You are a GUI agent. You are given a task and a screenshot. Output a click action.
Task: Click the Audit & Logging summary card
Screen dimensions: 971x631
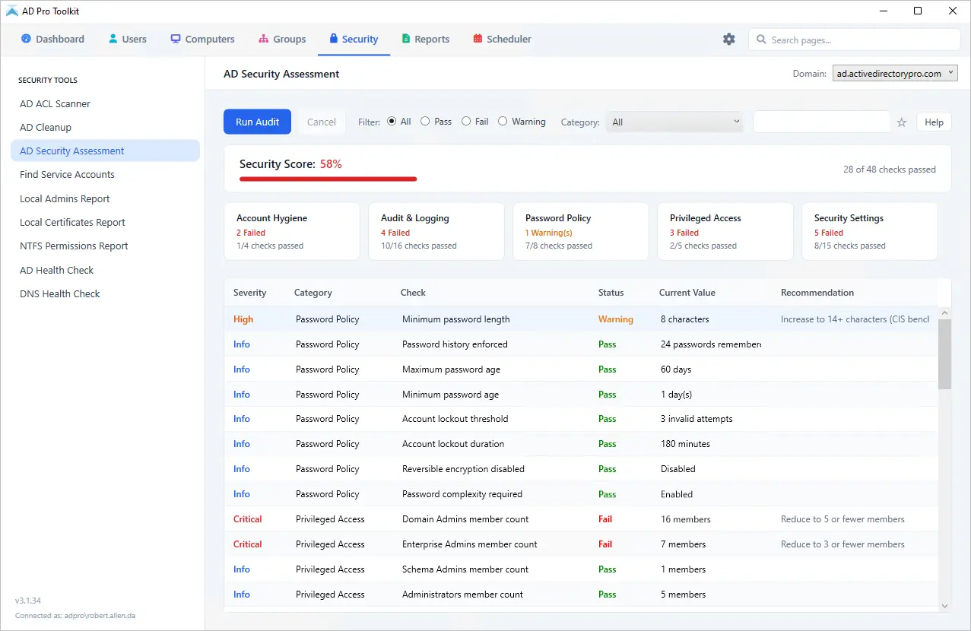click(x=436, y=231)
